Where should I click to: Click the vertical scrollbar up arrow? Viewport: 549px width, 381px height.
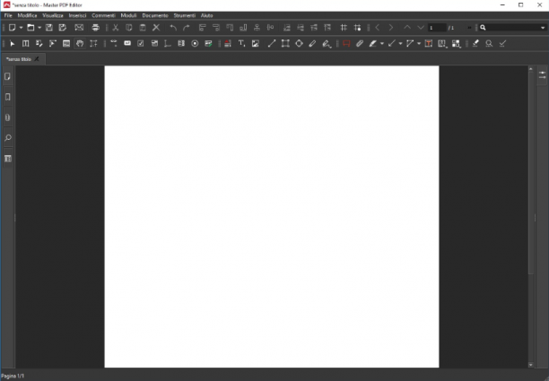click(531, 69)
